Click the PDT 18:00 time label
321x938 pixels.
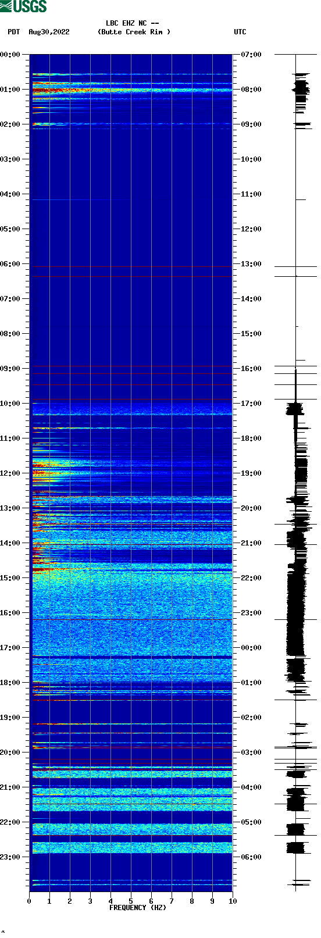point(10,683)
